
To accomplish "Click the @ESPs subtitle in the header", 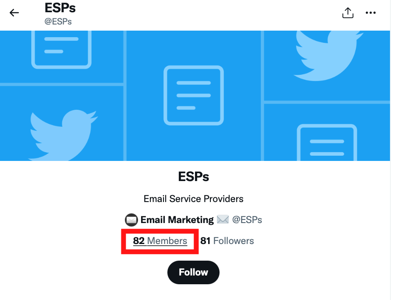I will pos(58,21).
